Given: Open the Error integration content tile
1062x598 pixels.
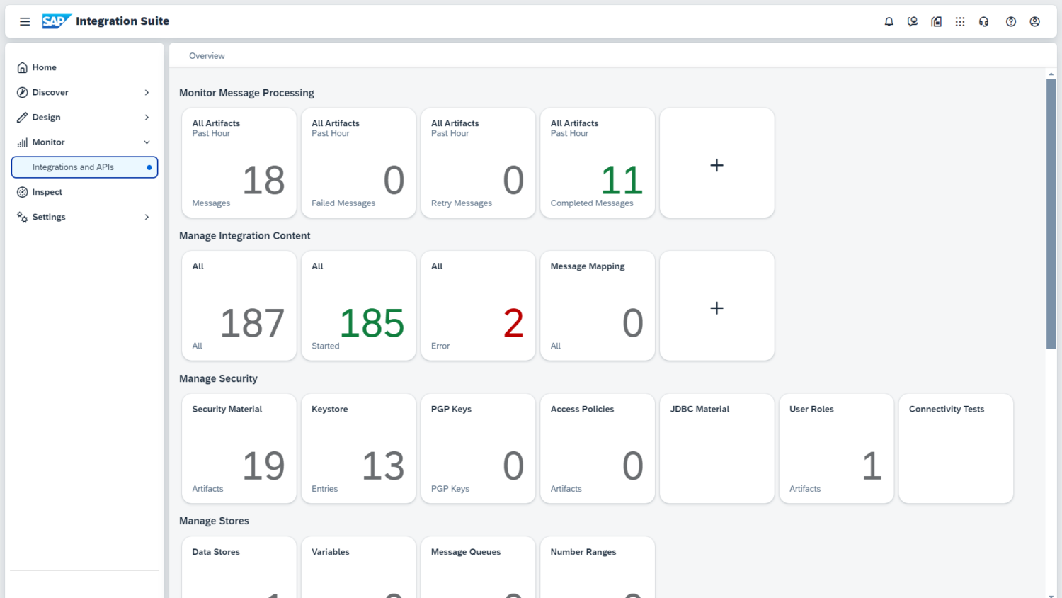Looking at the screenshot, I should (x=478, y=306).
